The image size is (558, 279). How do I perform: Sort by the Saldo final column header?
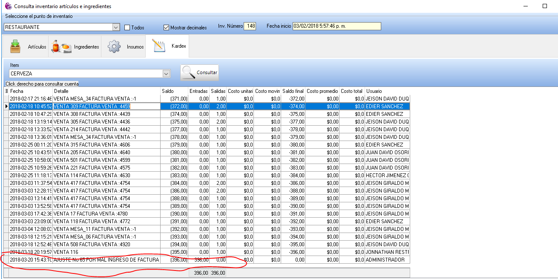pos(293,91)
